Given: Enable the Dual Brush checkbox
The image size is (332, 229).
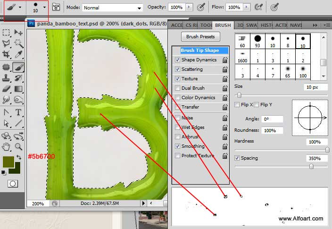Looking at the screenshot, I should pyautogui.click(x=177, y=88).
